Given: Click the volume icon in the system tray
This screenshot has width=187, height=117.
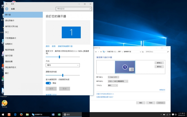Looking at the screenshot, I should (170, 115).
